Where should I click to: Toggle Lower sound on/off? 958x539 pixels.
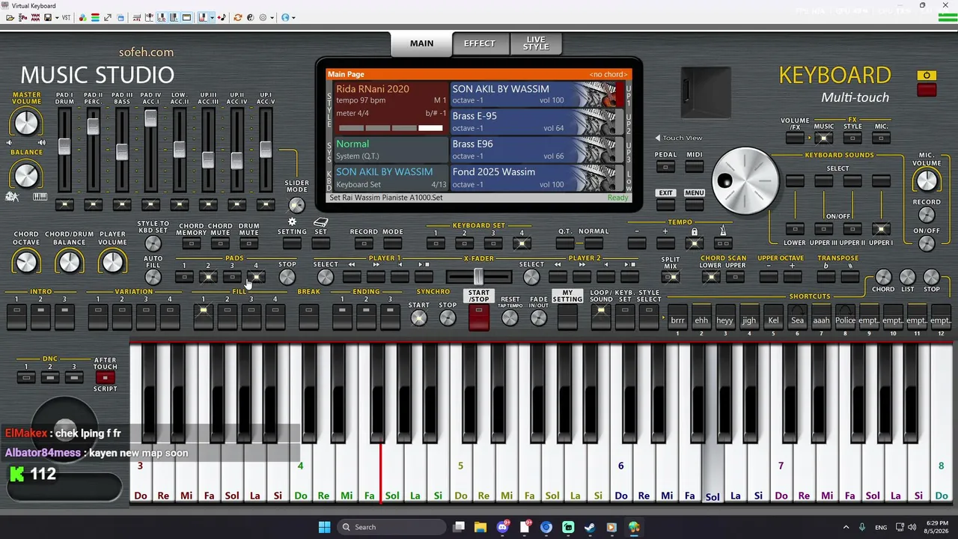tap(795, 229)
